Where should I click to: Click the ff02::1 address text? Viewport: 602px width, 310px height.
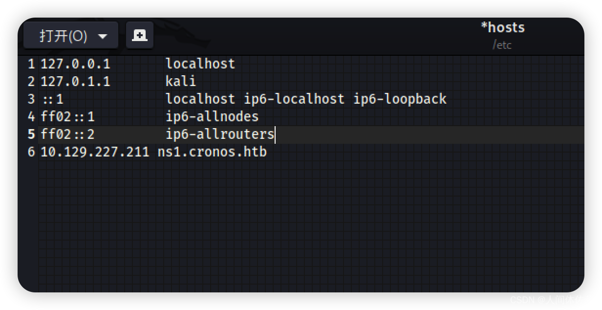(68, 116)
